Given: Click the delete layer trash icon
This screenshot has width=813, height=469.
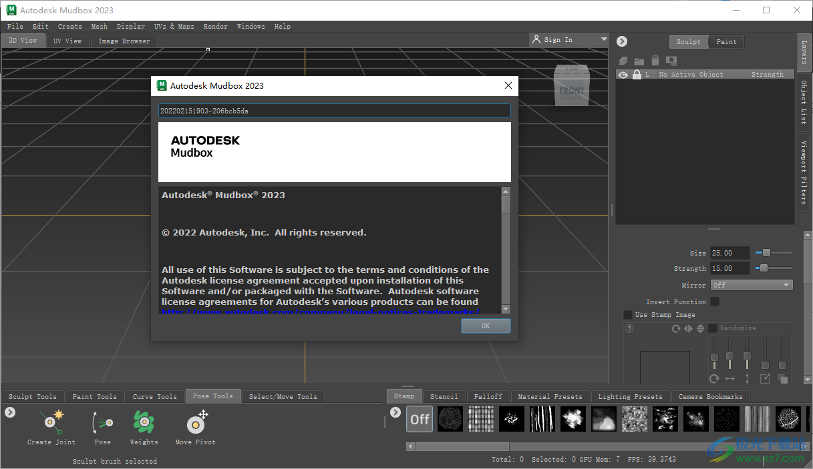Looking at the screenshot, I should click(x=655, y=61).
